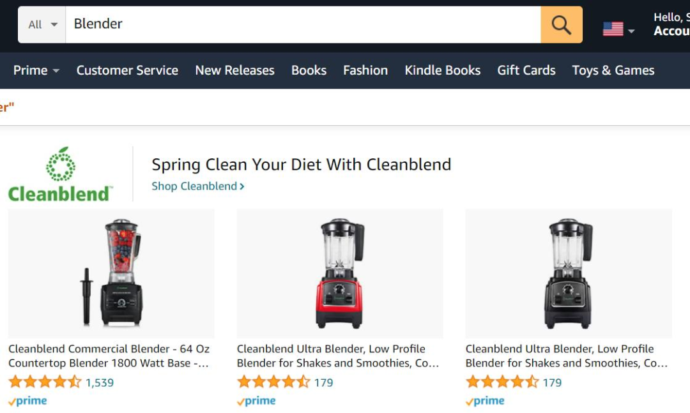
Task: Click the Cleanblend brand logo
Action: pyautogui.click(x=61, y=175)
